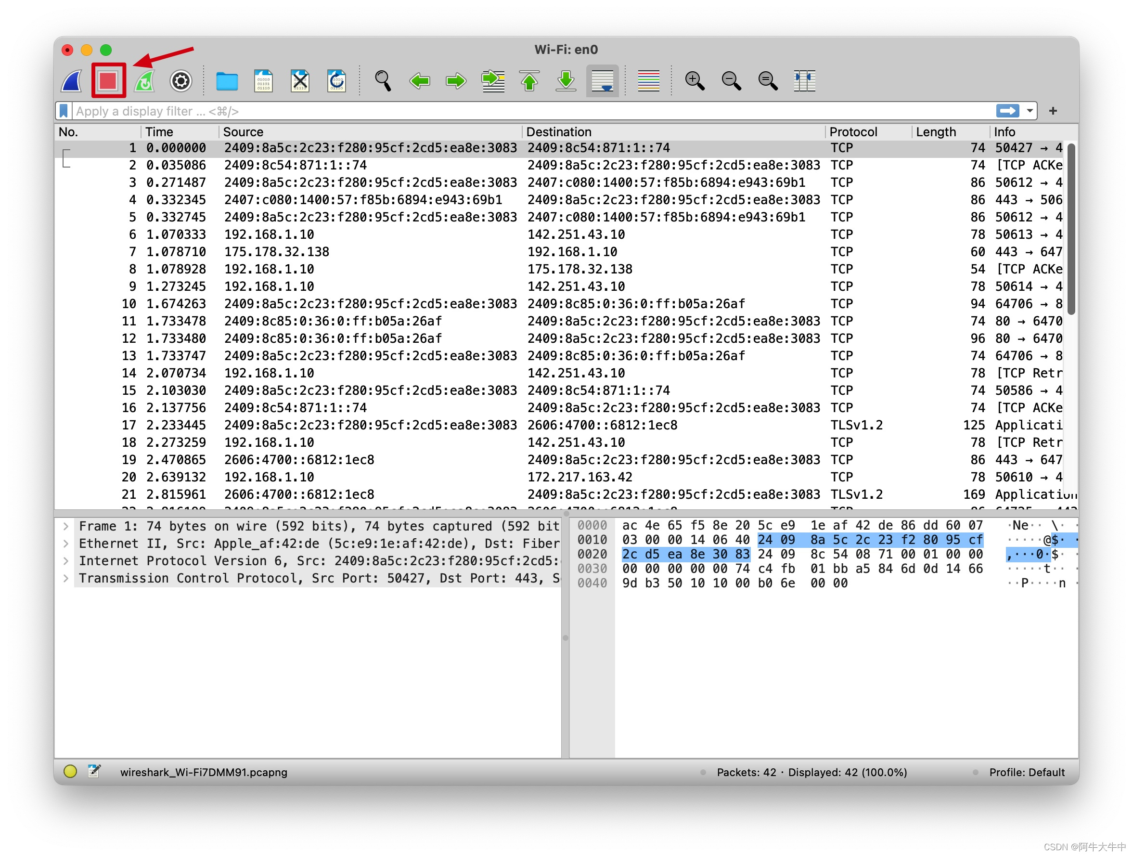Image resolution: width=1133 pixels, height=856 pixels.
Task: Minimize the Wi-Fi: en0 window
Action: 87,50
